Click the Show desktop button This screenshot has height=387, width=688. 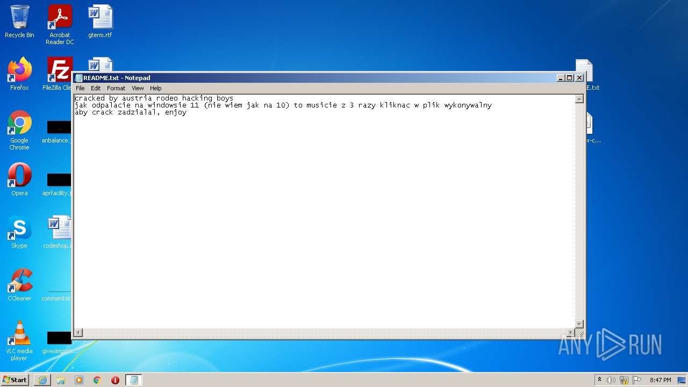tap(682, 380)
